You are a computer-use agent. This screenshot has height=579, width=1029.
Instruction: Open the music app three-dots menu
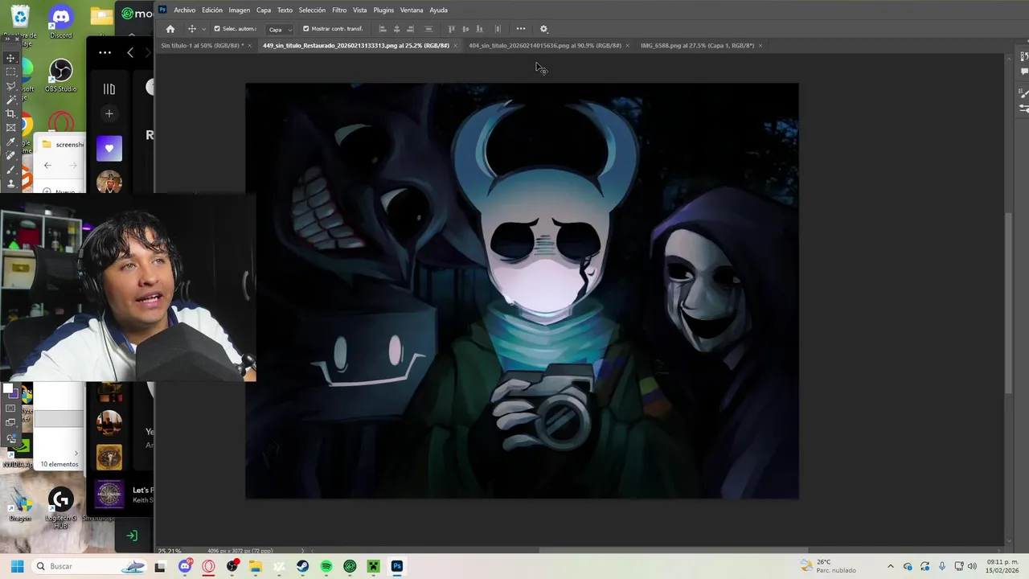[x=105, y=52]
